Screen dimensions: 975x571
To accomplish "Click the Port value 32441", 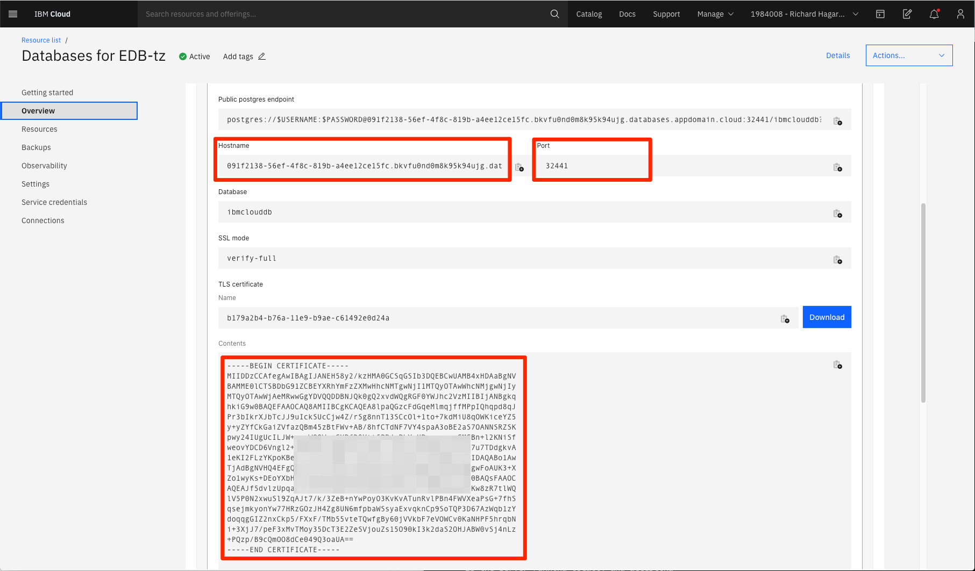I will click(x=557, y=166).
